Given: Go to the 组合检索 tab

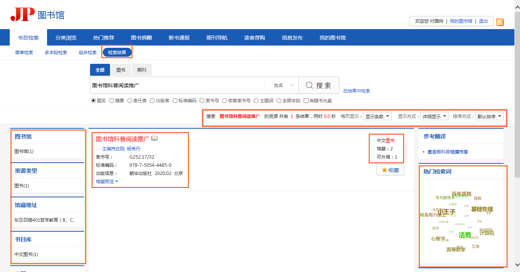Looking at the screenshot, I should (87, 53).
